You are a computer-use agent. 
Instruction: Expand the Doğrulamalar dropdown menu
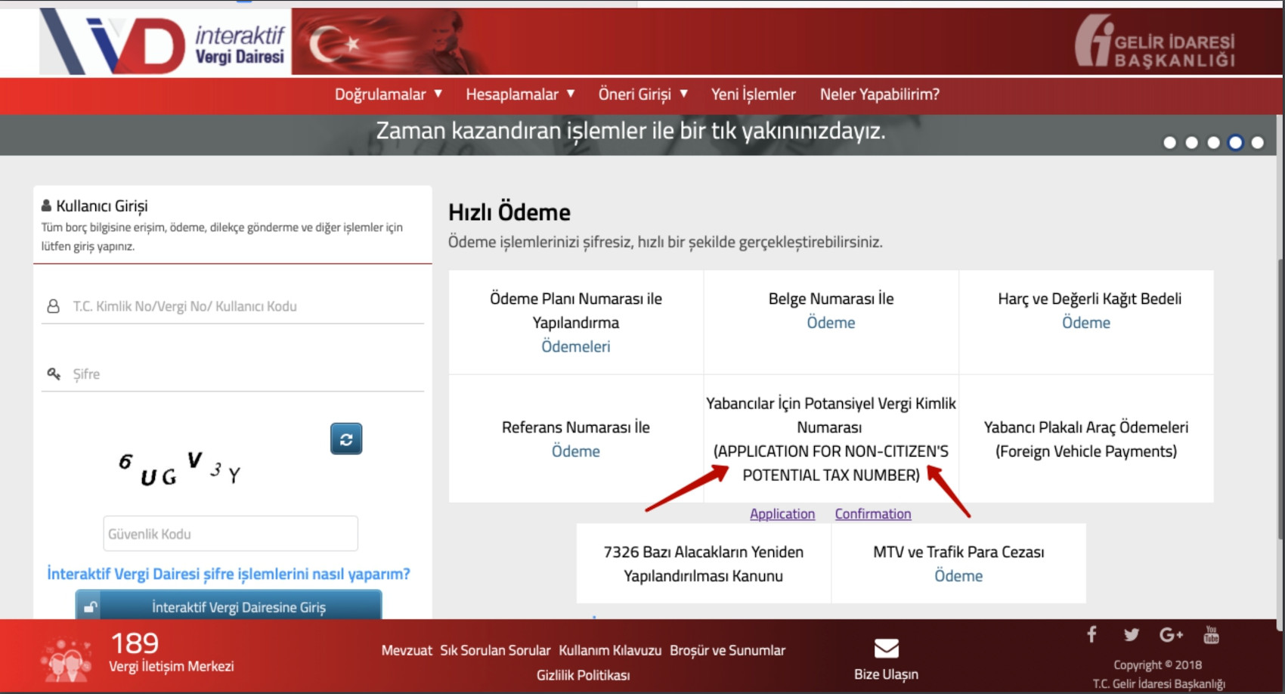388,94
